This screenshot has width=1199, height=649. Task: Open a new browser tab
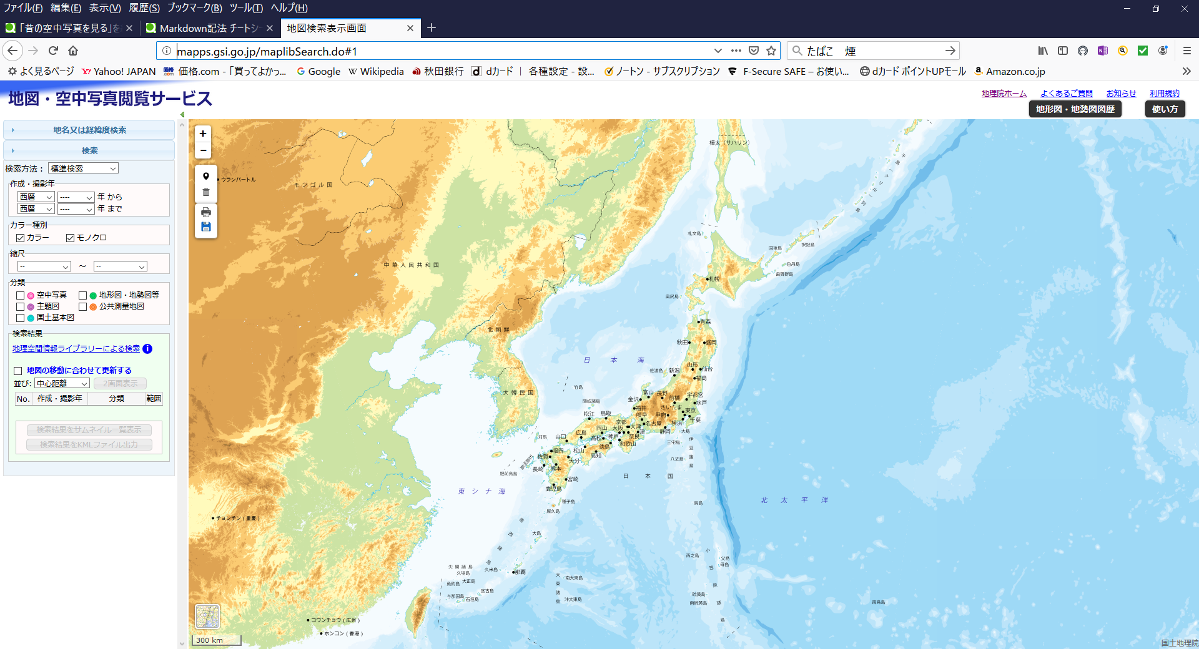click(432, 27)
